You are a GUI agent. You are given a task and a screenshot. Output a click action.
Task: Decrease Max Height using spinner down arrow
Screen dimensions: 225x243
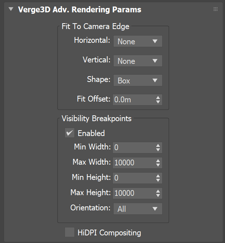(x=158, y=195)
